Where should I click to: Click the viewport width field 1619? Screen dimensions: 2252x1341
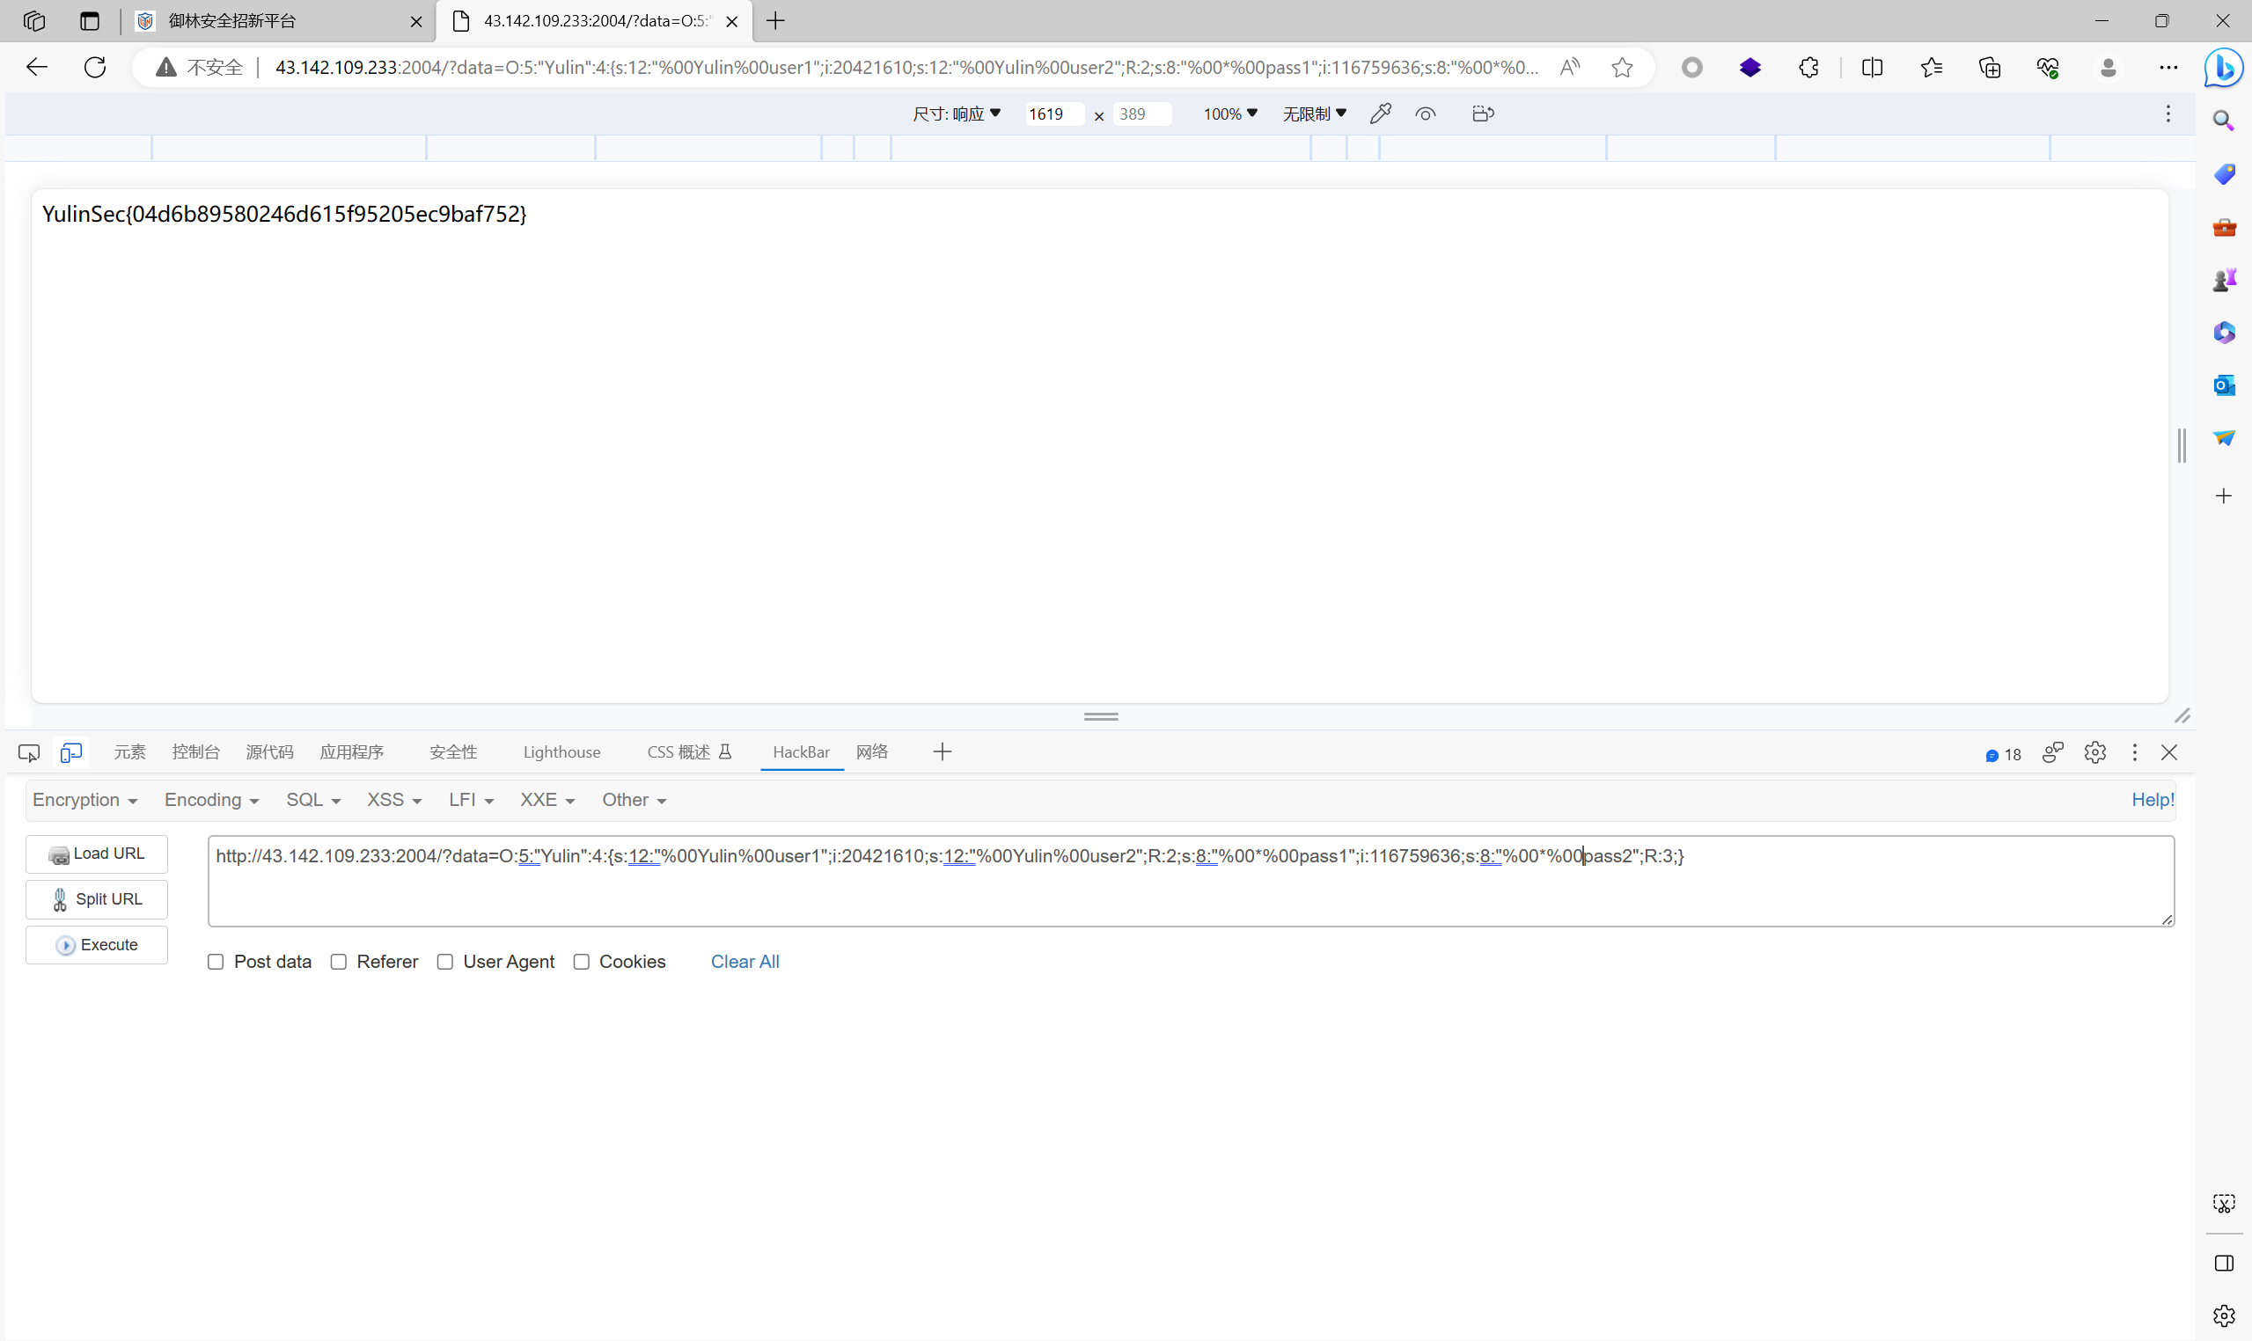[x=1053, y=114]
